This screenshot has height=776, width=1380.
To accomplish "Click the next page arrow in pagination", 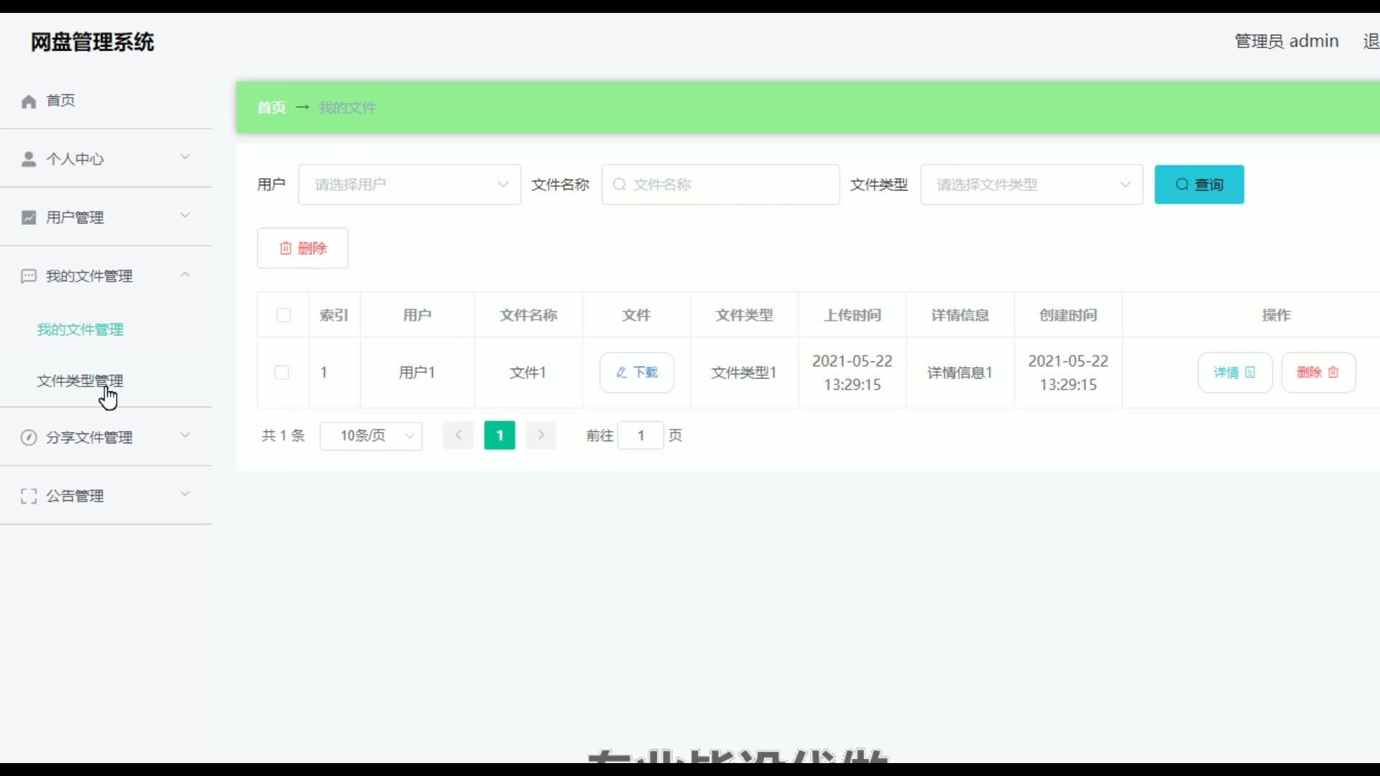I will coord(541,435).
